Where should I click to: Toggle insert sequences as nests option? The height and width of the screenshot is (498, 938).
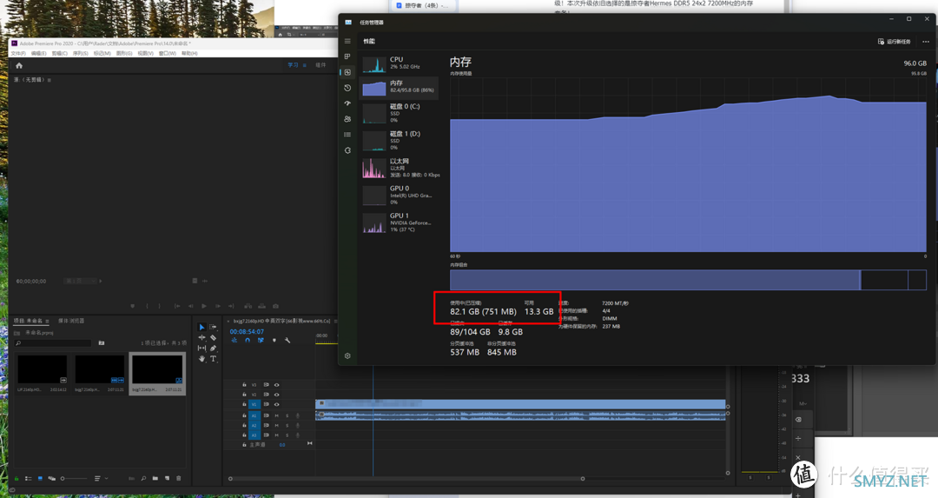point(234,340)
